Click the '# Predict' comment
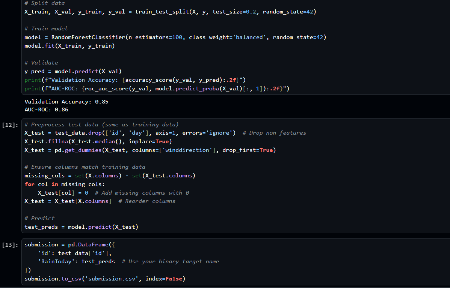 (39, 218)
